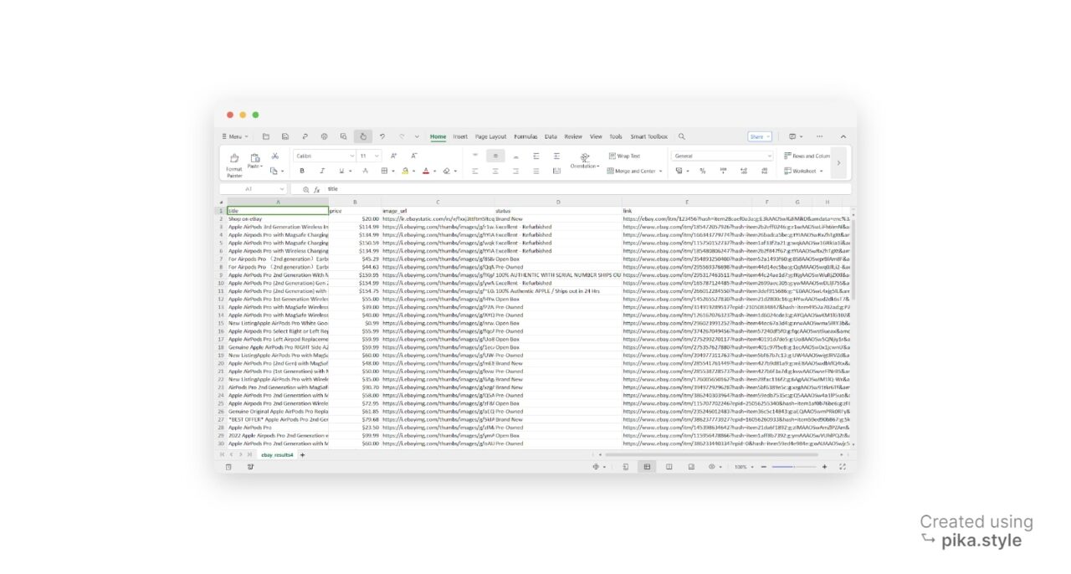Align cell content to middle
Image resolution: width=1071 pixels, height=574 pixels.
[x=495, y=156]
